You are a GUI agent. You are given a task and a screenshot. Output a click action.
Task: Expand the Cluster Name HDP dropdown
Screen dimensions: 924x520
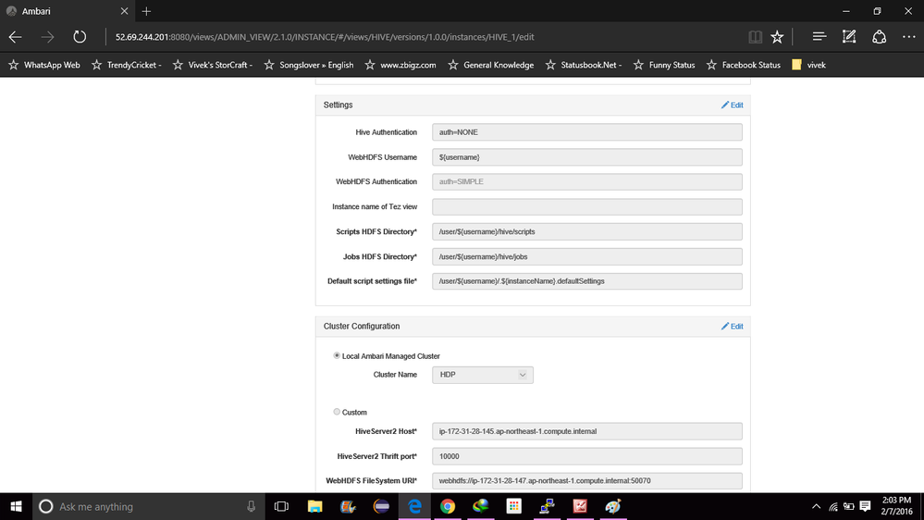click(x=483, y=375)
